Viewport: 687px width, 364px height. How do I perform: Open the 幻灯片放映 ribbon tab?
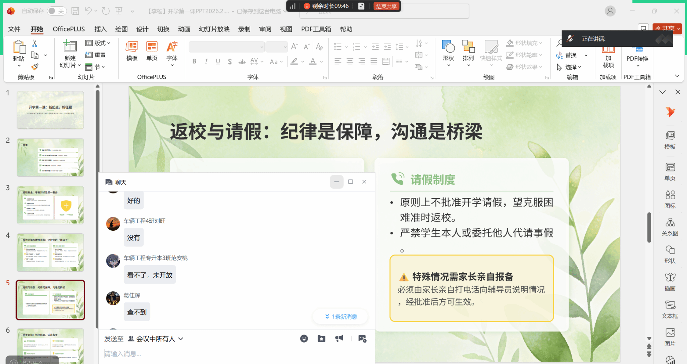pyautogui.click(x=214, y=29)
